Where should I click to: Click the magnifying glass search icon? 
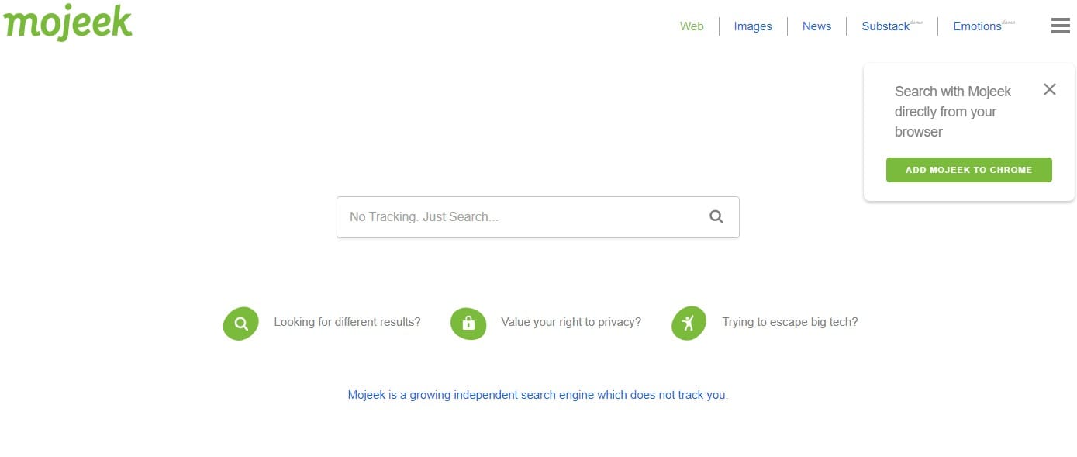715,216
